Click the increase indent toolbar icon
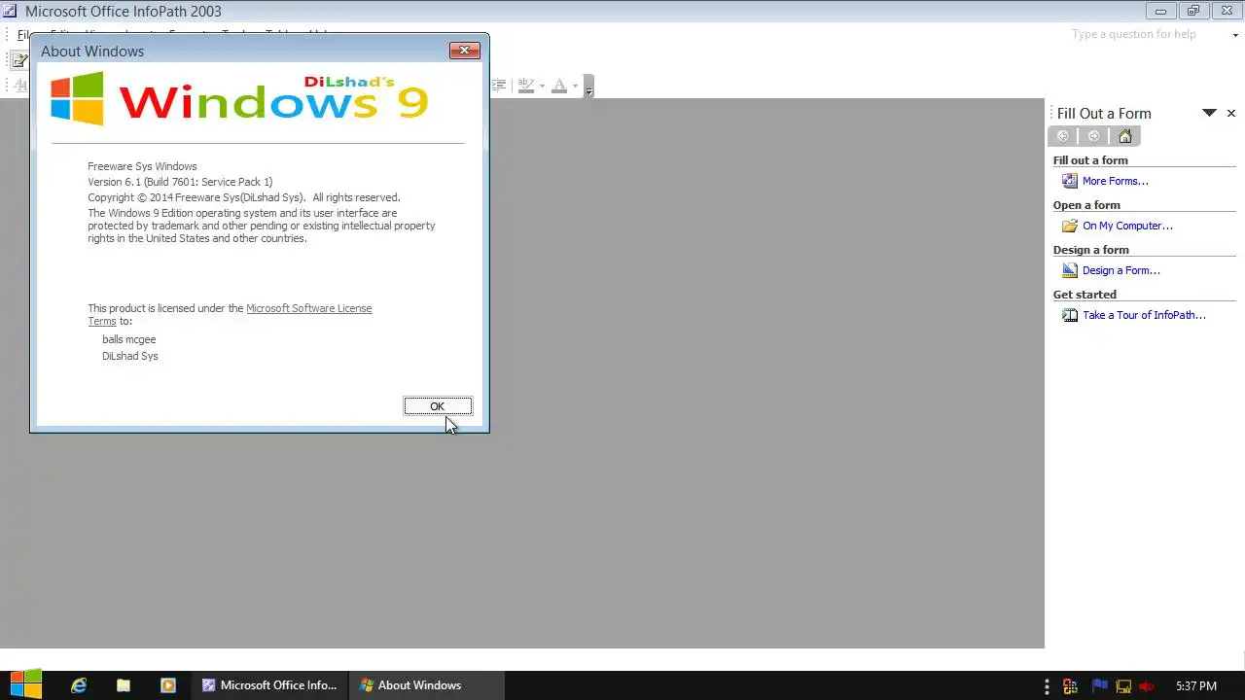This screenshot has height=700, width=1245. coord(499,86)
